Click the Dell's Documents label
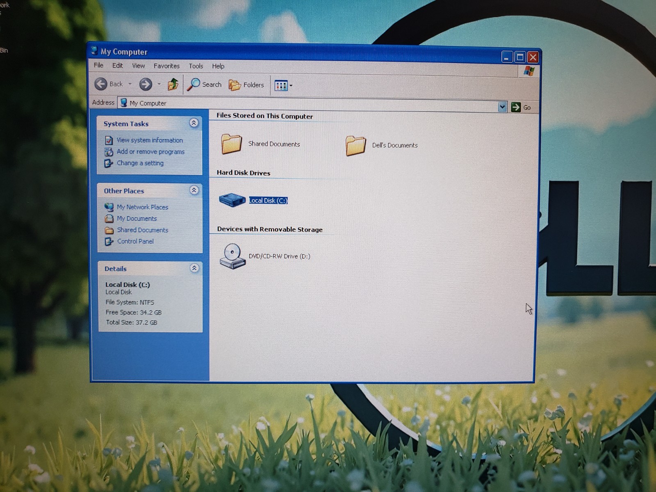 (x=395, y=145)
